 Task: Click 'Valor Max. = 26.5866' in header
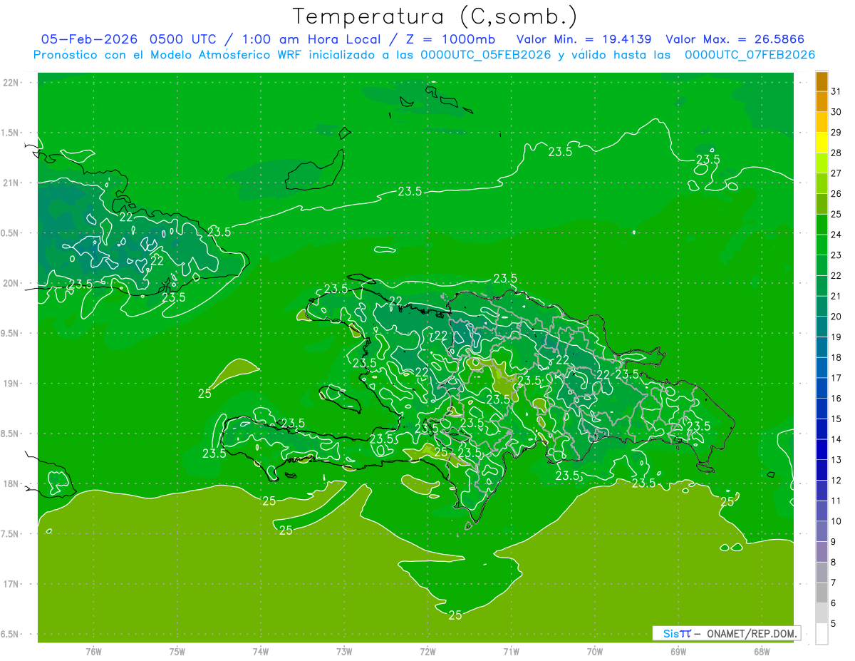coord(735,39)
